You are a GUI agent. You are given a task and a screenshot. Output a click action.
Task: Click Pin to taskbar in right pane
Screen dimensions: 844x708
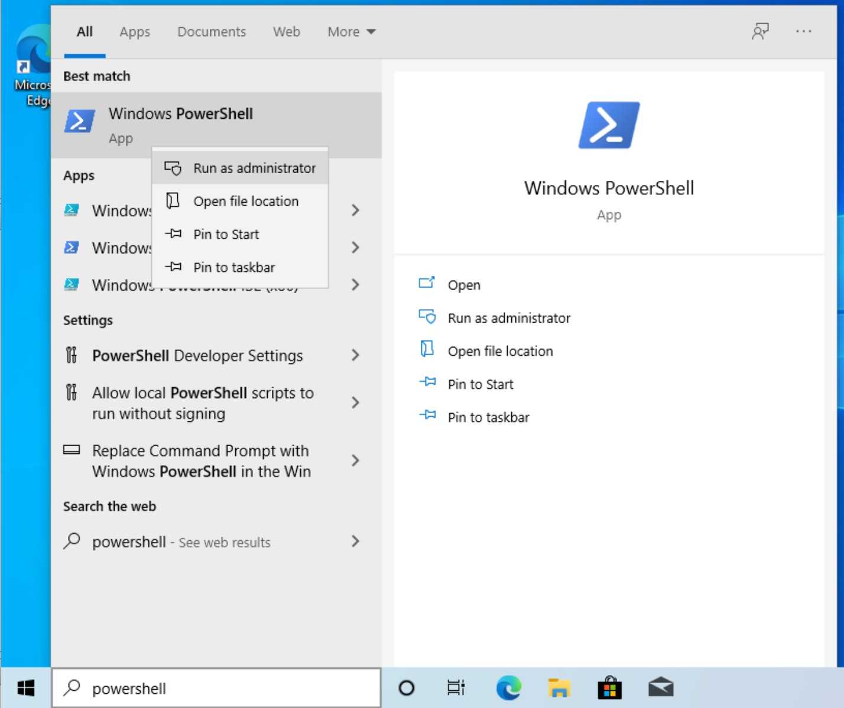488,417
